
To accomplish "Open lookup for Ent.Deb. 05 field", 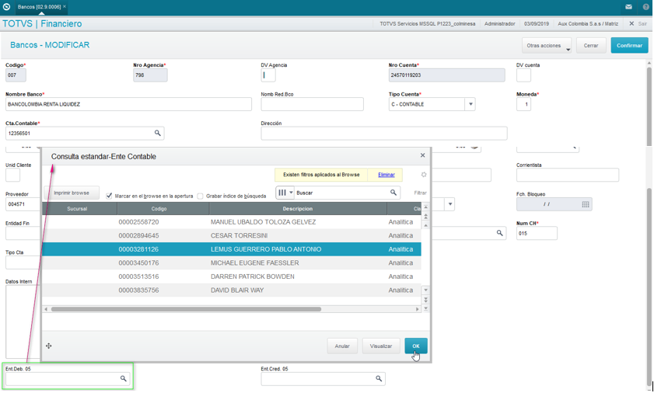I will point(123,378).
